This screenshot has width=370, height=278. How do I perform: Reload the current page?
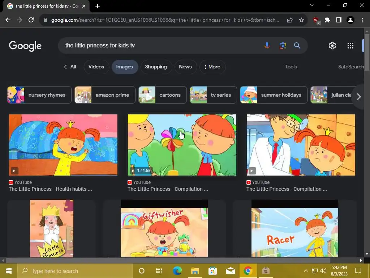tap(31, 20)
